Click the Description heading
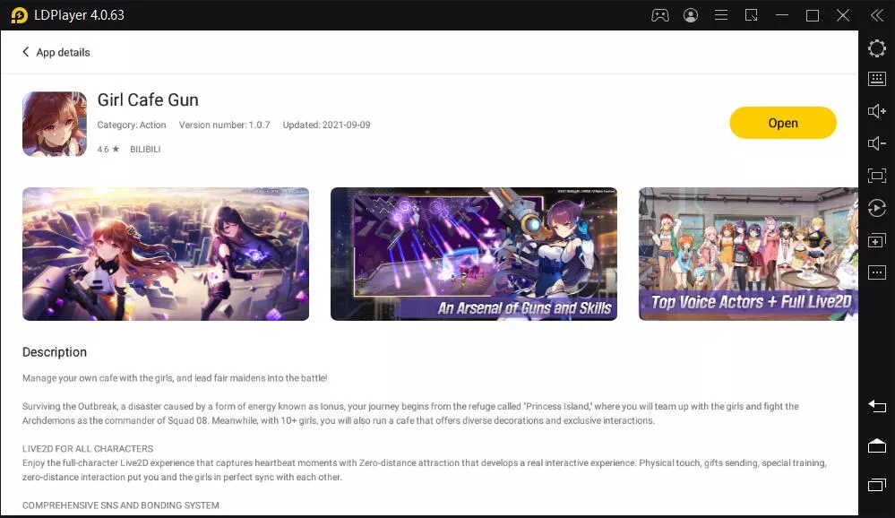This screenshot has width=895, height=518. coord(55,352)
